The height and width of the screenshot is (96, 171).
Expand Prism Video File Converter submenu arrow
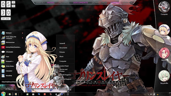22,38
